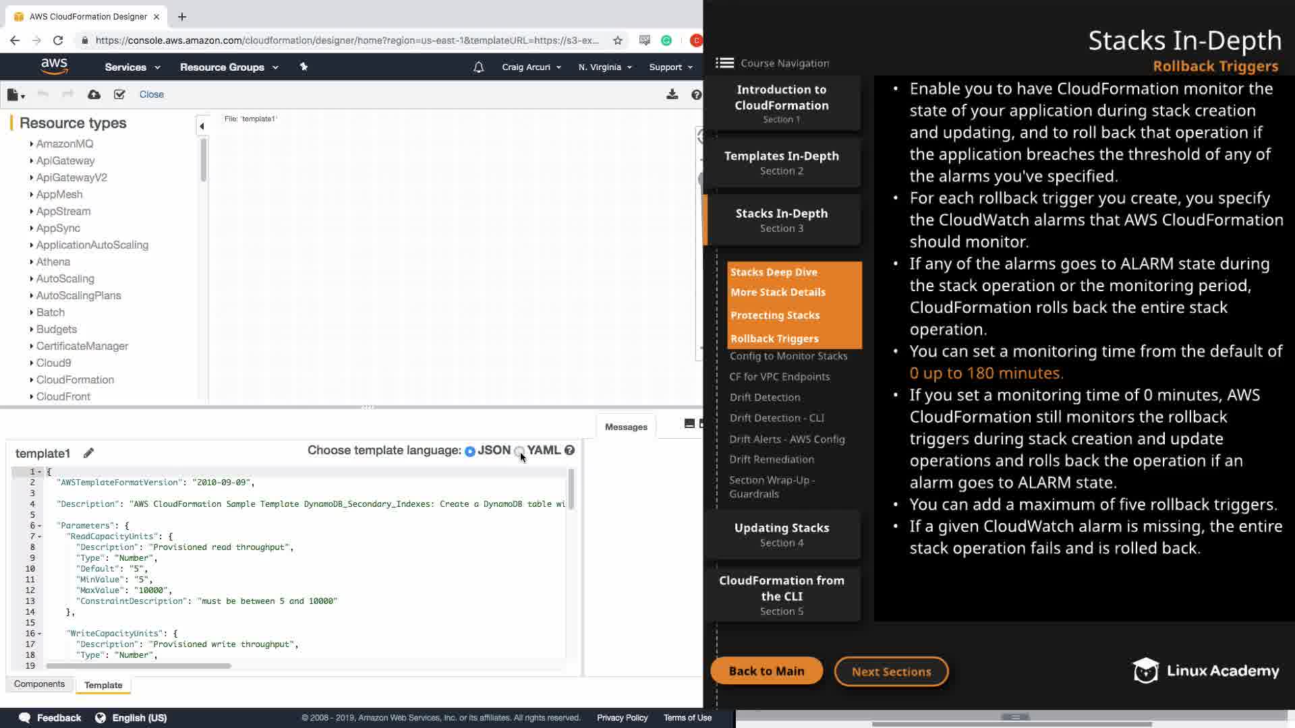Click the Validate template checkmark icon
This screenshot has height=728, width=1295.
[119, 95]
